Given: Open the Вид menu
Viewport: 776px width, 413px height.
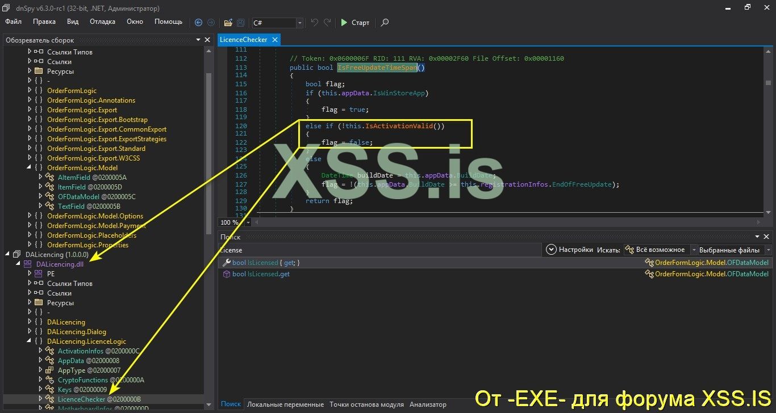Looking at the screenshot, I should (x=73, y=22).
